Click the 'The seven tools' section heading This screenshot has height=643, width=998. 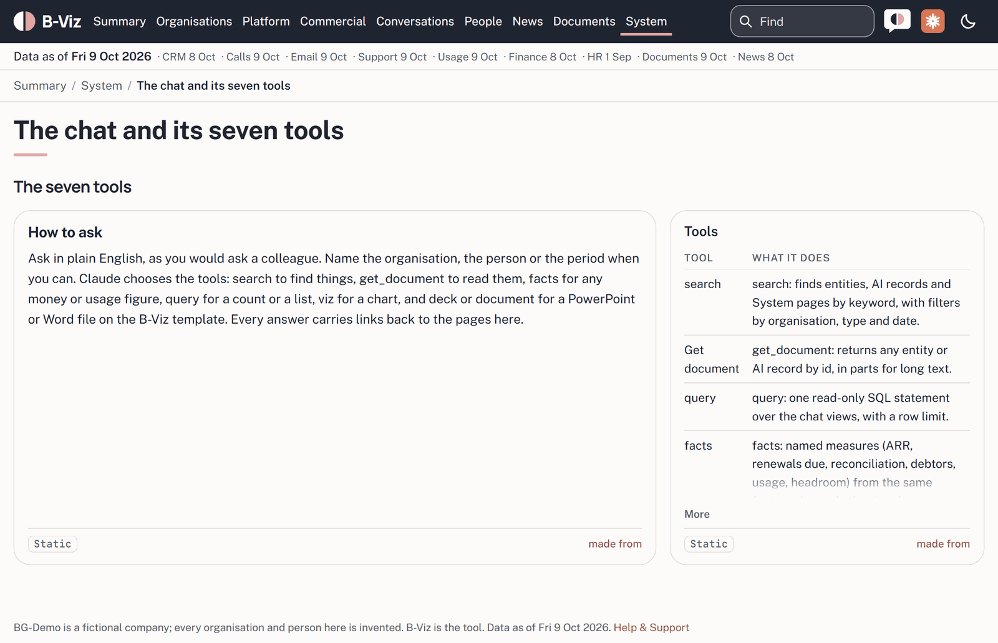72,186
